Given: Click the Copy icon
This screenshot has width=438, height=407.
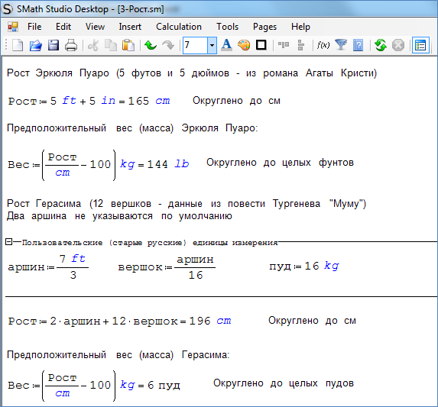Looking at the screenshot, I should [111, 45].
